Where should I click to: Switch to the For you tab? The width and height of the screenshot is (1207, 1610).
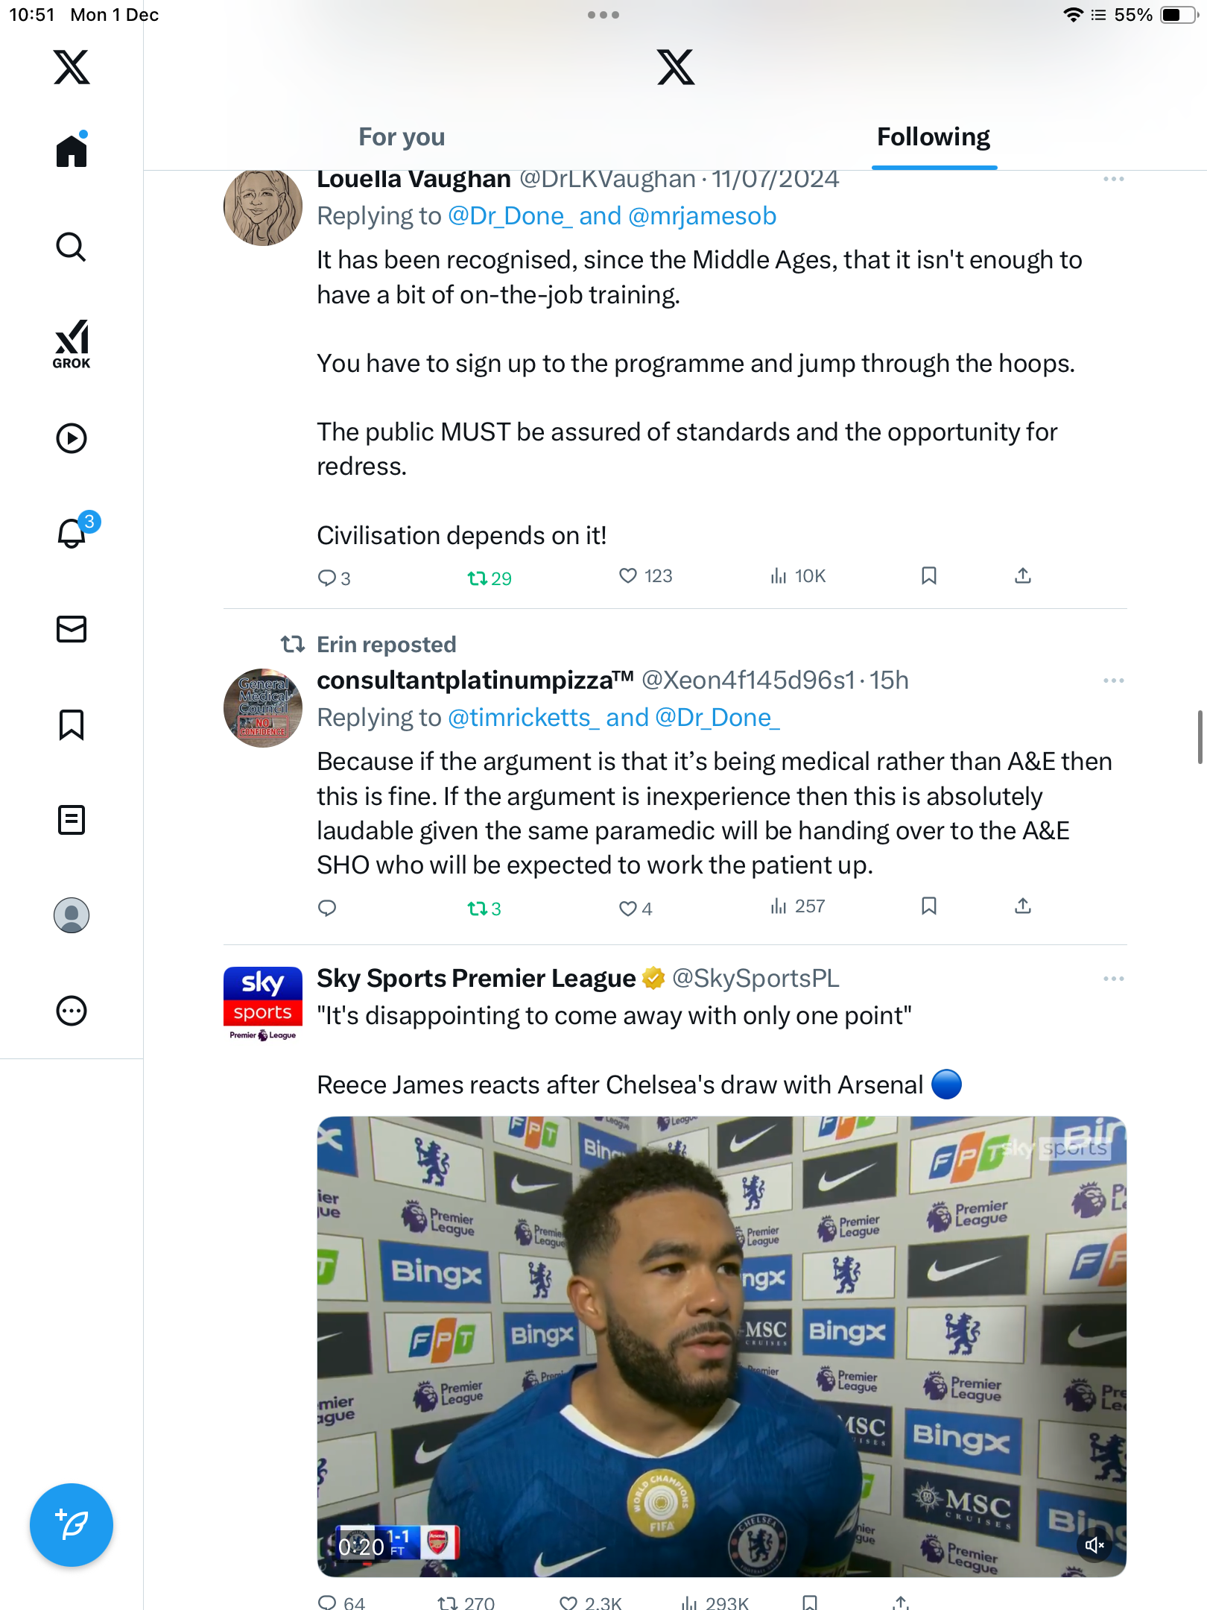tap(402, 137)
